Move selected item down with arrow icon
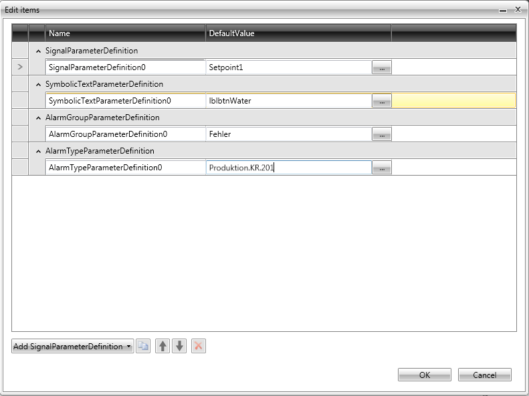Viewport: 529px width, 396px height. [x=179, y=346]
